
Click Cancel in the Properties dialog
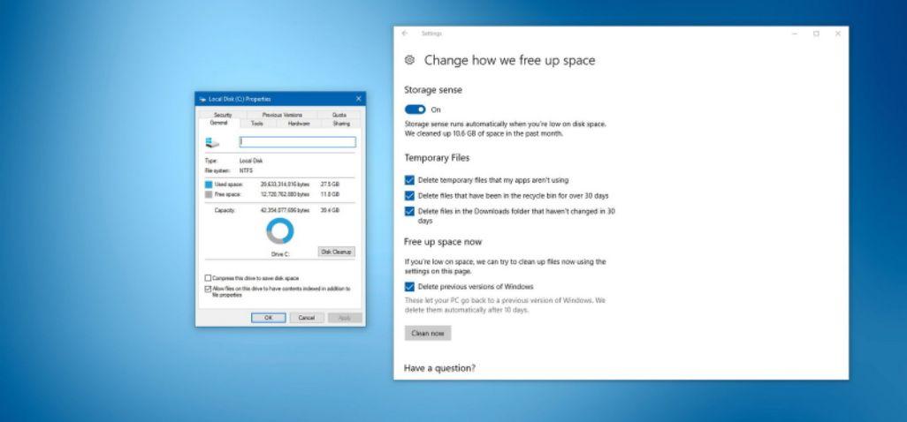tap(307, 318)
